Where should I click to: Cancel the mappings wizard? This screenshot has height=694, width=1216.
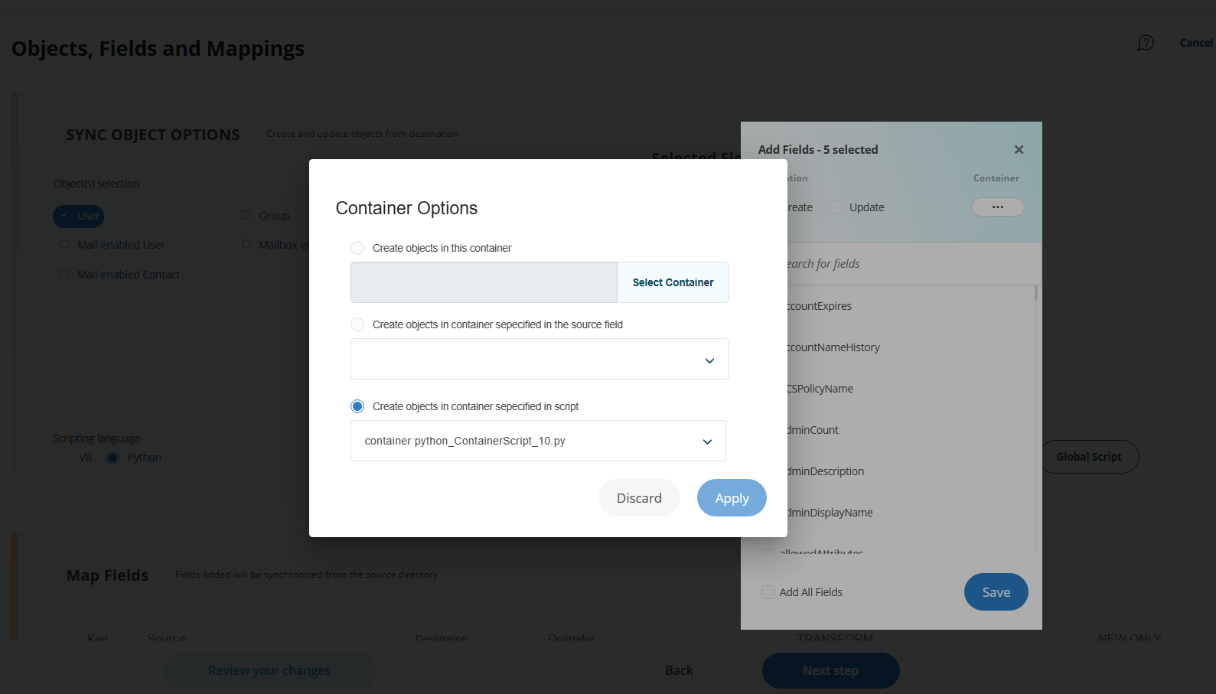point(1195,43)
